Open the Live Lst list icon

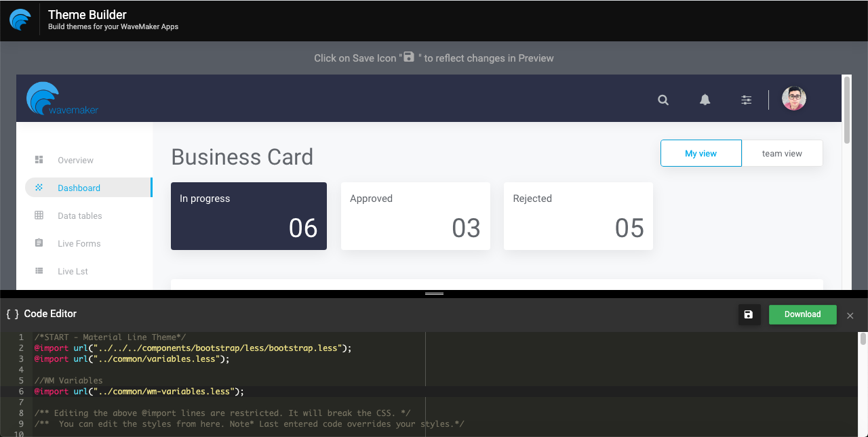[39, 271]
